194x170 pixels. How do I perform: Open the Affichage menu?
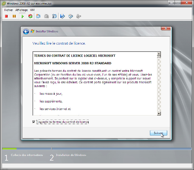[22, 10]
